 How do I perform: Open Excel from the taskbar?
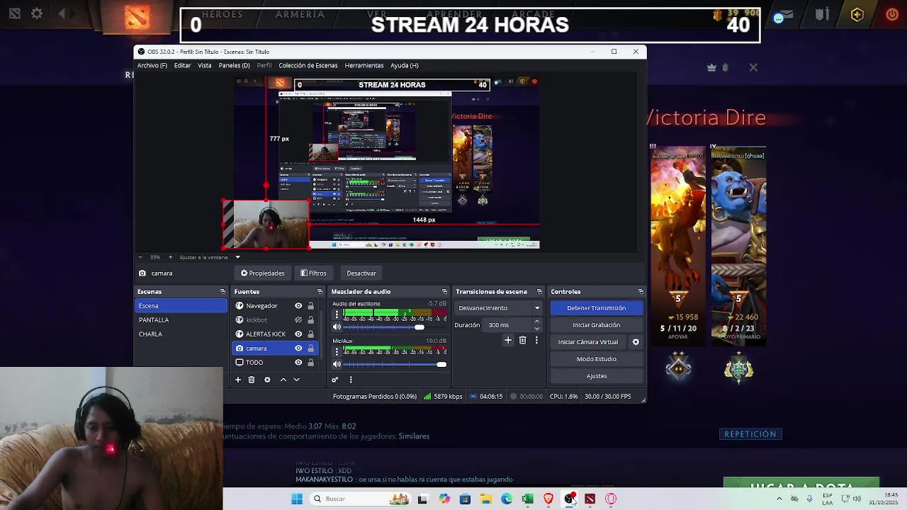pyautogui.click(x=527, y=499)
